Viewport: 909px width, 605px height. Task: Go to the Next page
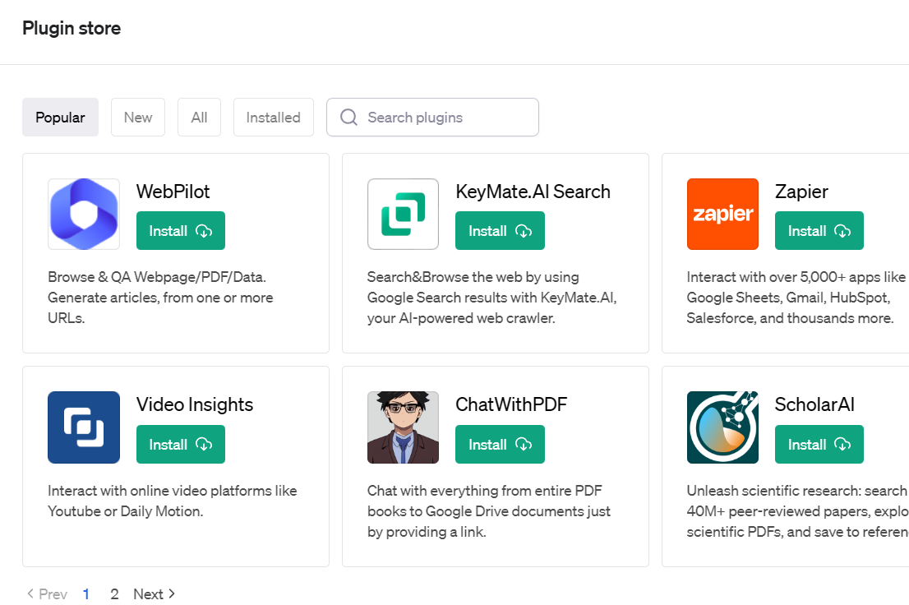[x=155, y=594]
